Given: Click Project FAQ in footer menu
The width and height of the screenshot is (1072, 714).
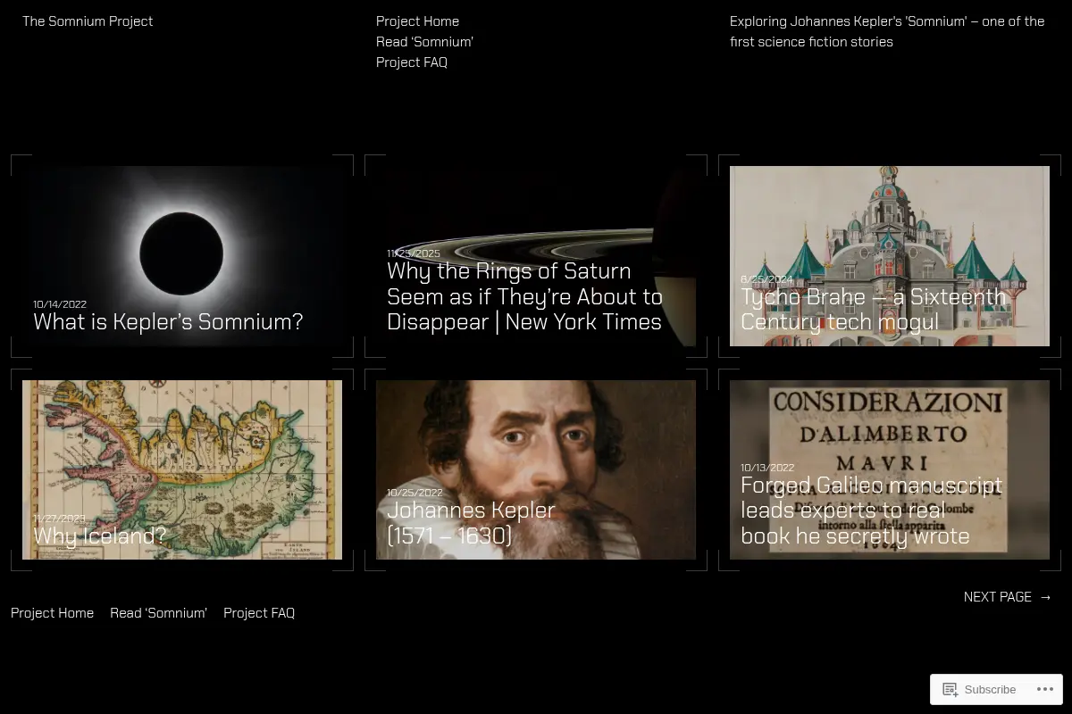Looking at the screenshot, I should pyautogui.click(x=259, y=613).
